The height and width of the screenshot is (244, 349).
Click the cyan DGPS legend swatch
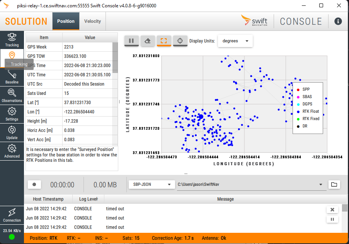(298, 104)
